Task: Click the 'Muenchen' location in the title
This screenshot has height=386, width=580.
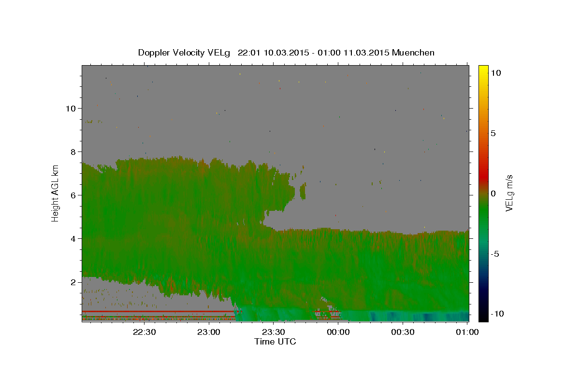Action: click(x=413, y=53)
